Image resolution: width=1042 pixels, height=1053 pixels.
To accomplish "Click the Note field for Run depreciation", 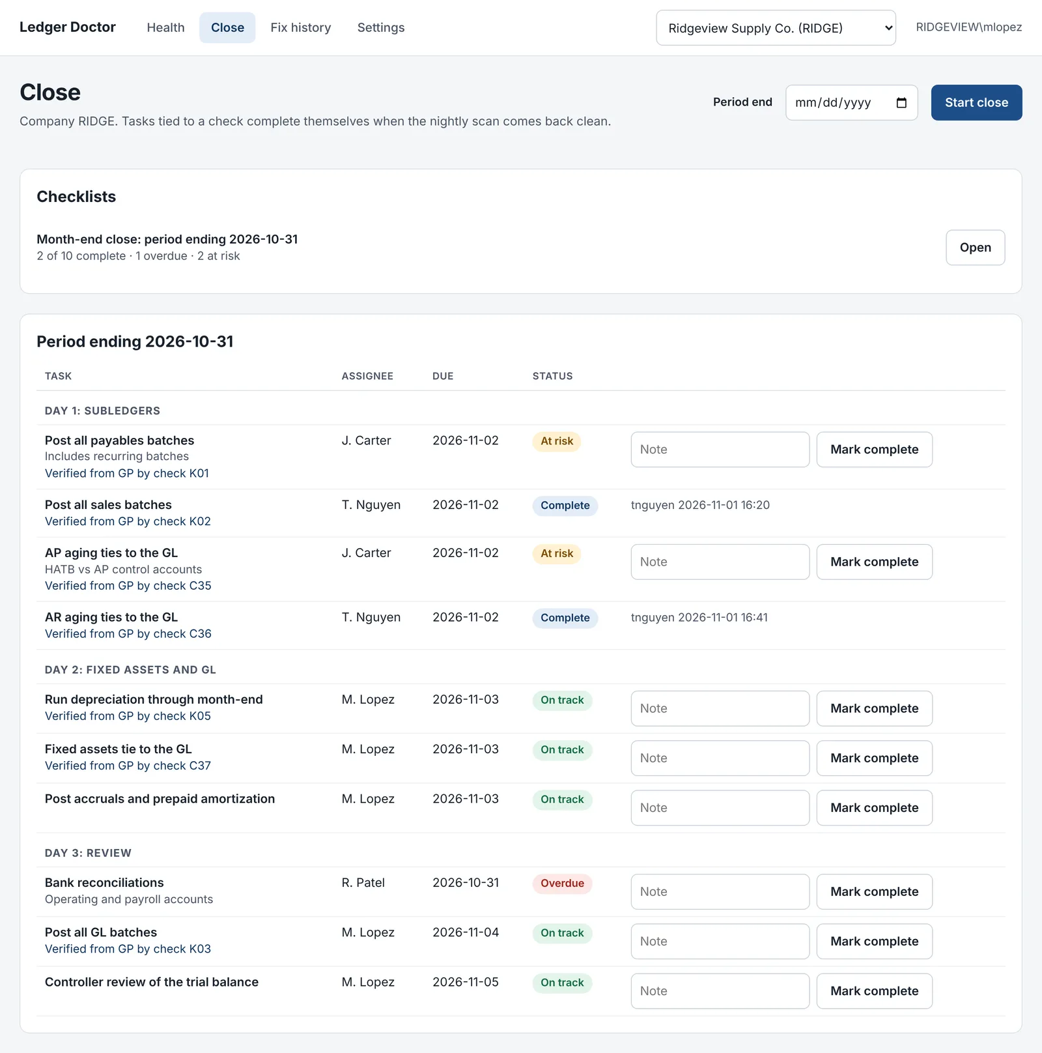I will coord(720,708).
